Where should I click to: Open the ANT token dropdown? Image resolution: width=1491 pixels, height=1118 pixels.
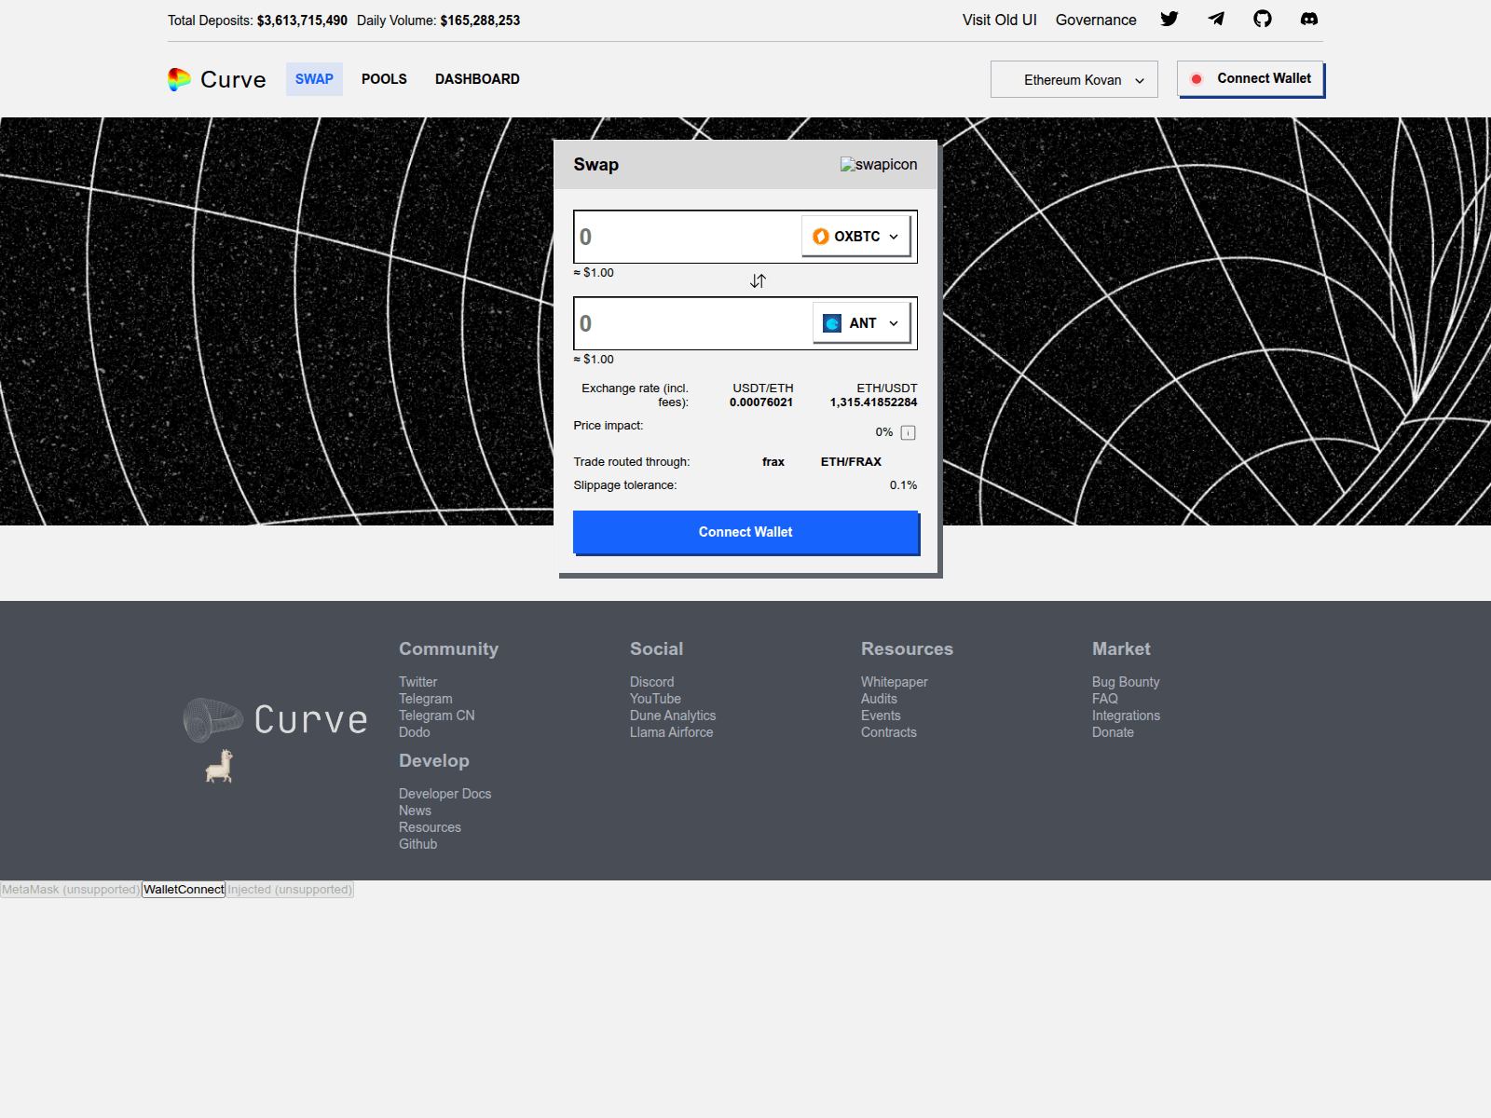tap(861, 323)
